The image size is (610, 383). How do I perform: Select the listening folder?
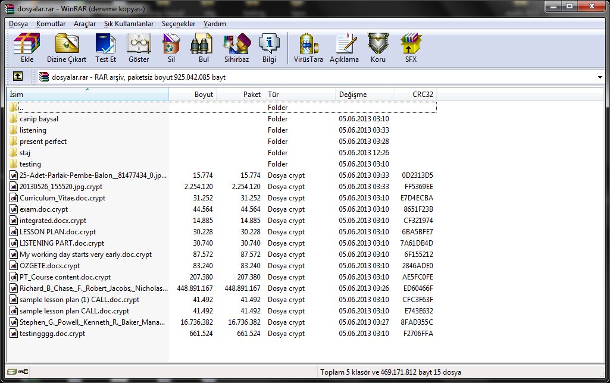(x=33, y=130)
